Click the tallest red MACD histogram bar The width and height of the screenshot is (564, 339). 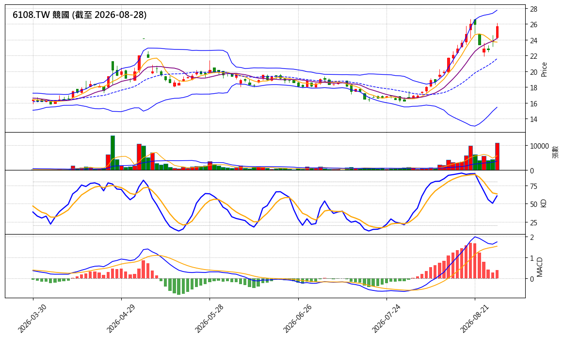point(470,260)
